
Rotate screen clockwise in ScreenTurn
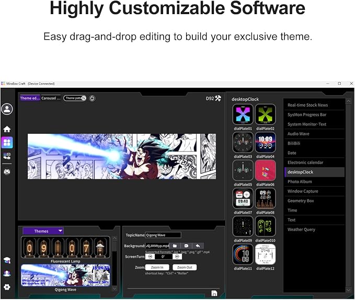[177, 257]
